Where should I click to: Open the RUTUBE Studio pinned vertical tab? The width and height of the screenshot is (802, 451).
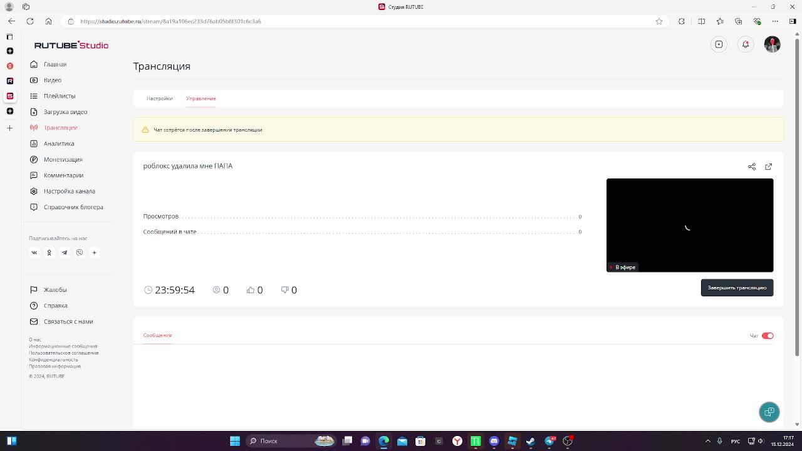click(x=10, y=96)
